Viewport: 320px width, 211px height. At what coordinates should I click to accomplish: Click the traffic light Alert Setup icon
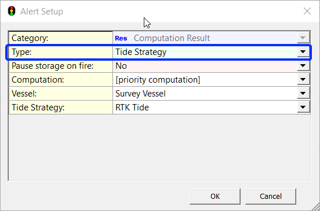click(x=12, y=11)
